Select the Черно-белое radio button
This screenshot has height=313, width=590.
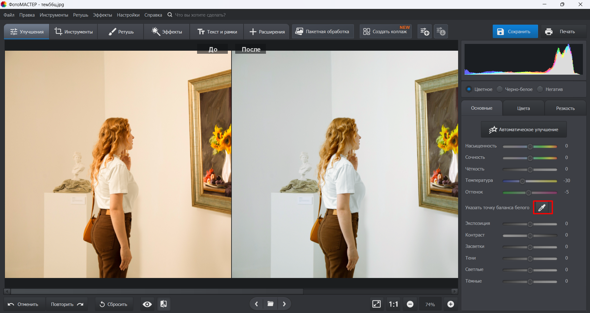click(x=500, y=89)
